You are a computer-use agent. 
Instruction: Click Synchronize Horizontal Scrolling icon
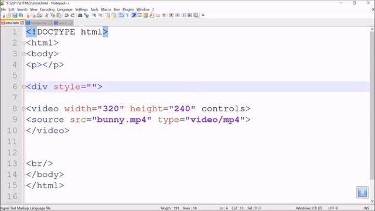(114, 15)
